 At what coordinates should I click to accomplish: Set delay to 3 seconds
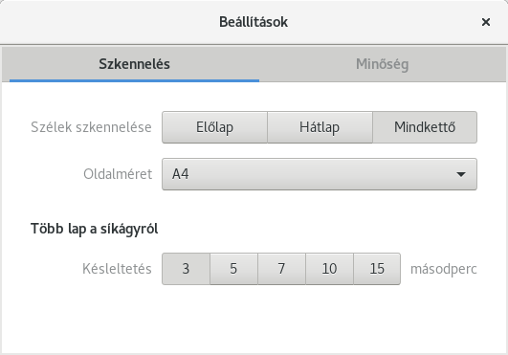click(186, 269)
